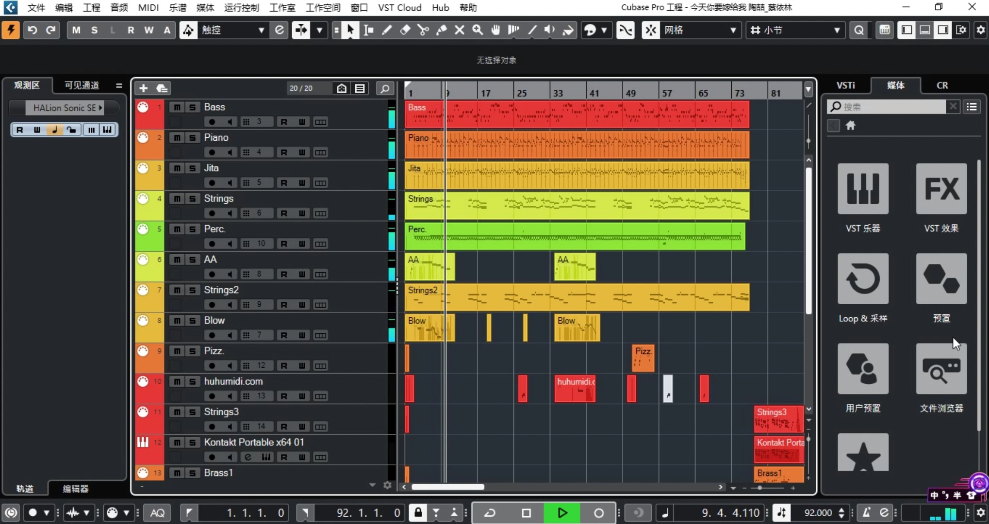989x524 pixels.
Task: Adjust the vertical zoom slider
Action: coord(808,439)
